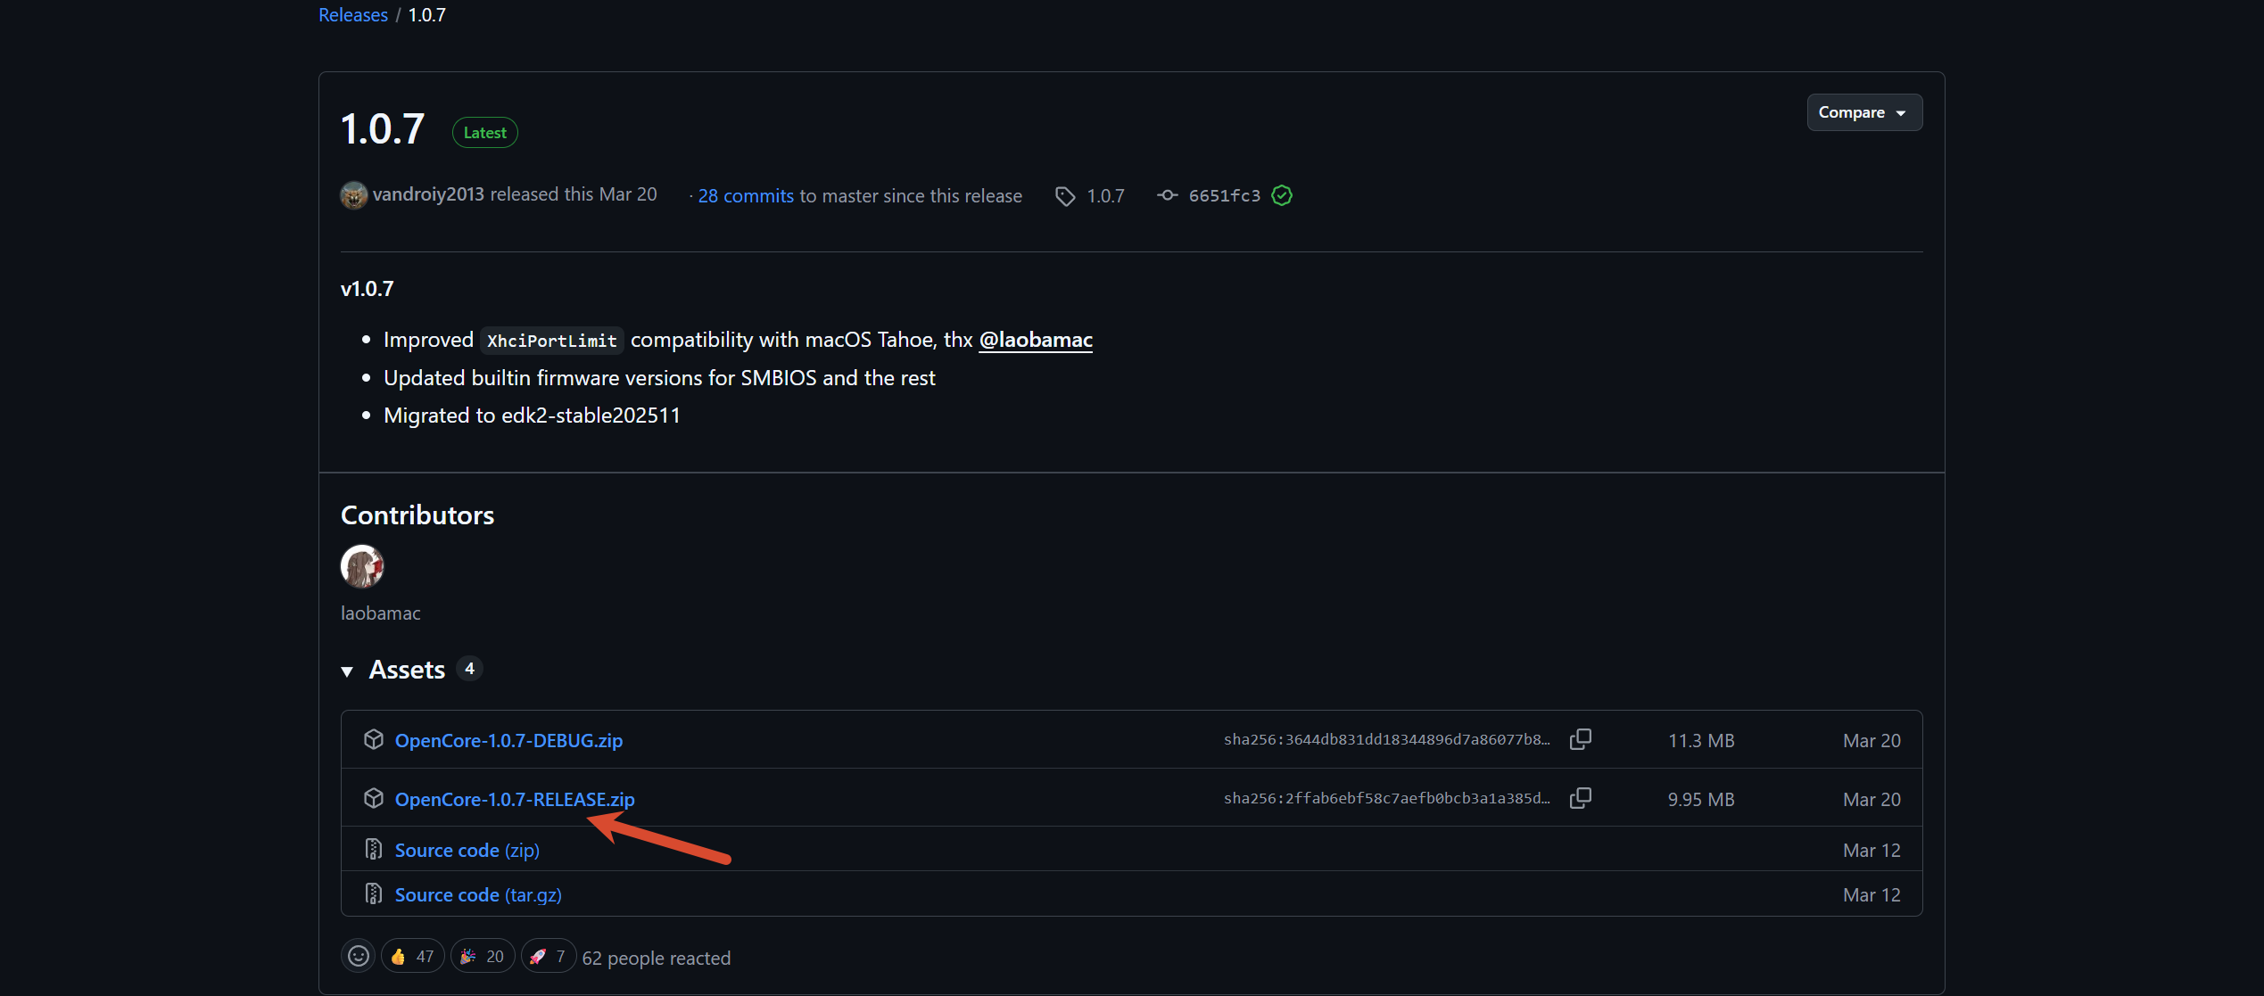Toggle the thumbs up reaction with 47
Screen dimensions: 2264x996
tap(412, 957)
